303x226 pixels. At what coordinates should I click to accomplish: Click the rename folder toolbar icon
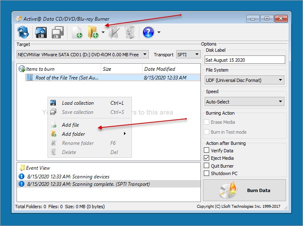(114, 32)
